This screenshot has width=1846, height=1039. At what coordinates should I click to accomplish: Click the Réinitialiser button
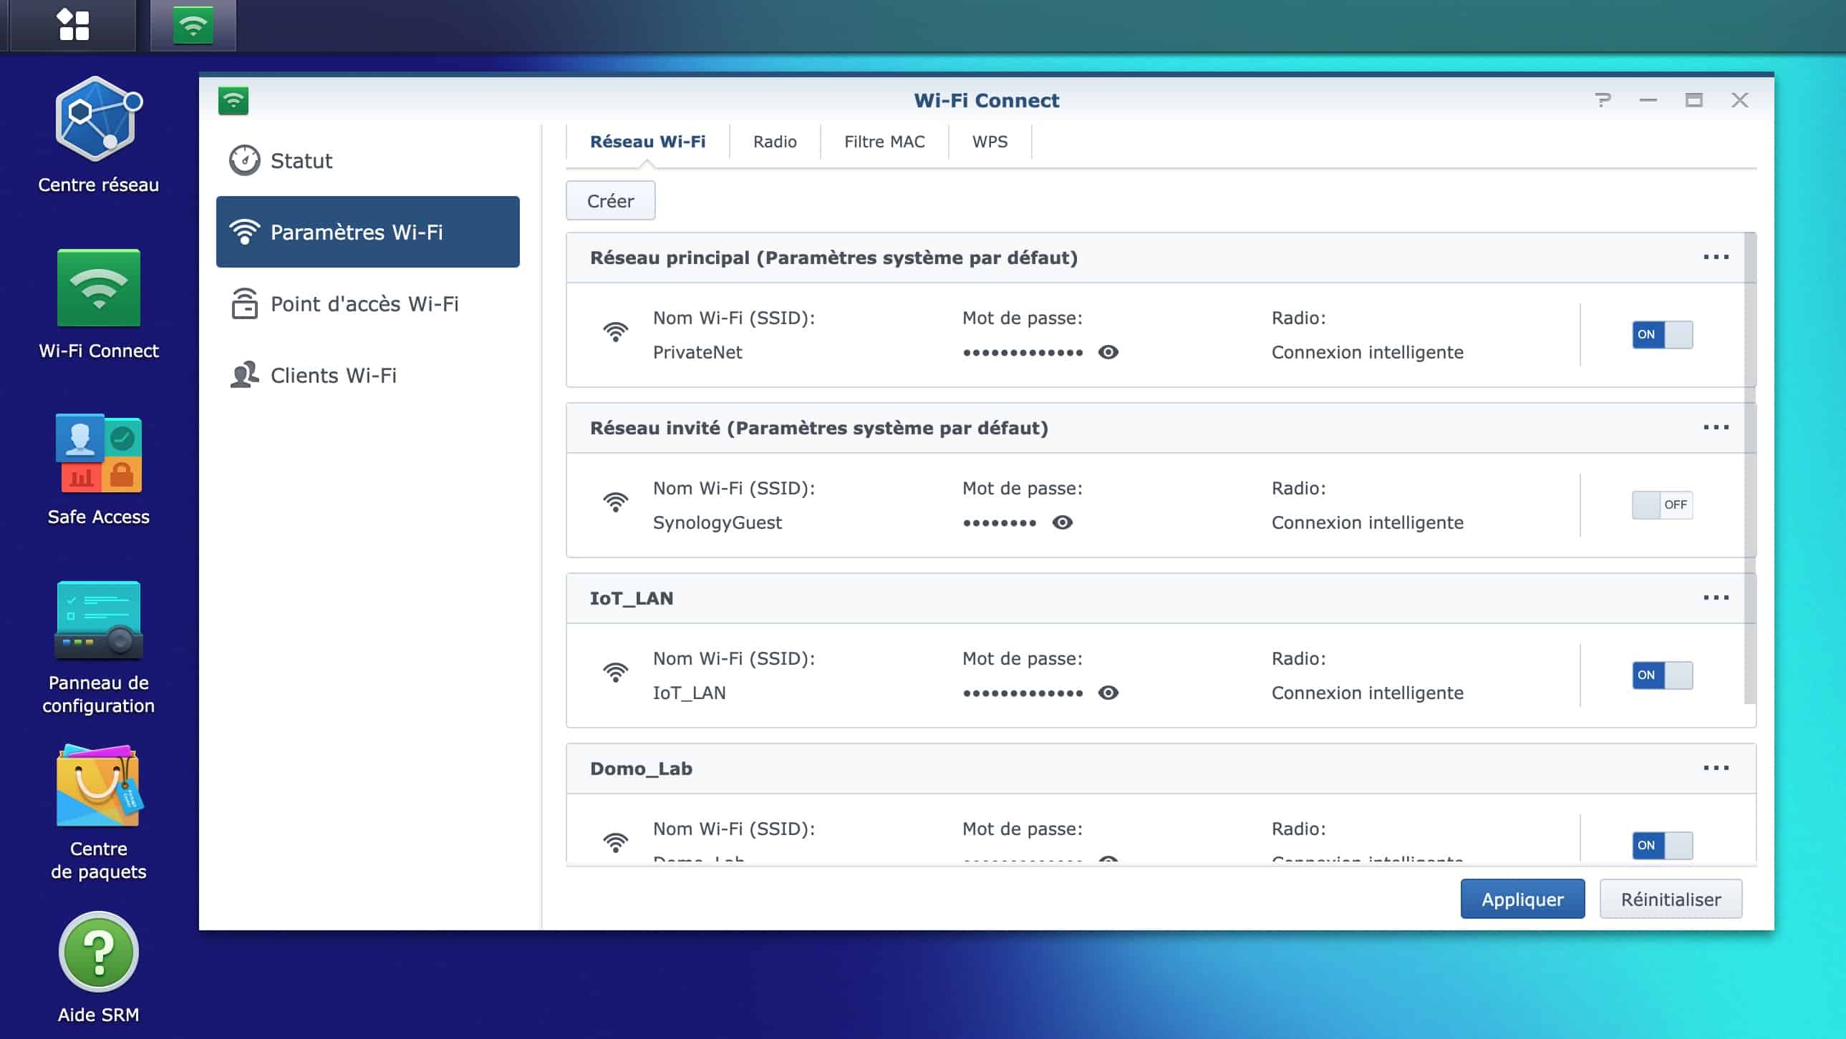point(1671,899)
